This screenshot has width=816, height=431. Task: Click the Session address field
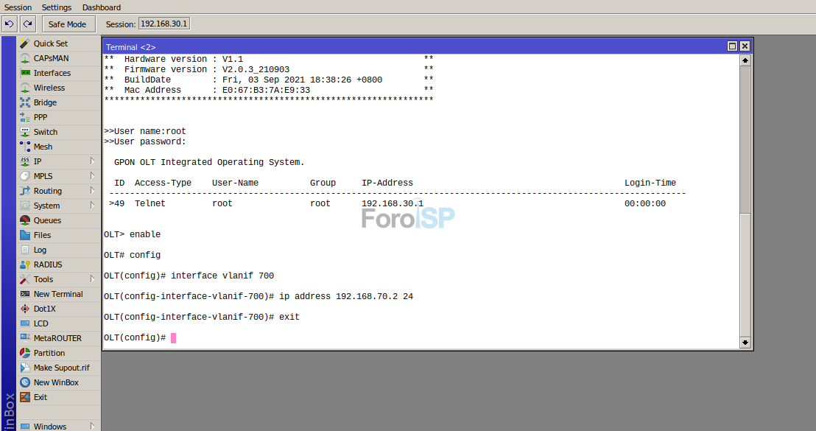pyautogui.click(x=163, y=23)
